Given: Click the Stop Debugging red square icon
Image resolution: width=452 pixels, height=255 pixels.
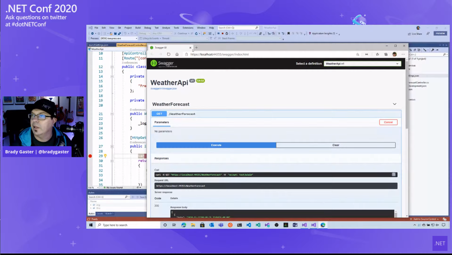Looking at the screenshot, I should [x=222, y=33].
